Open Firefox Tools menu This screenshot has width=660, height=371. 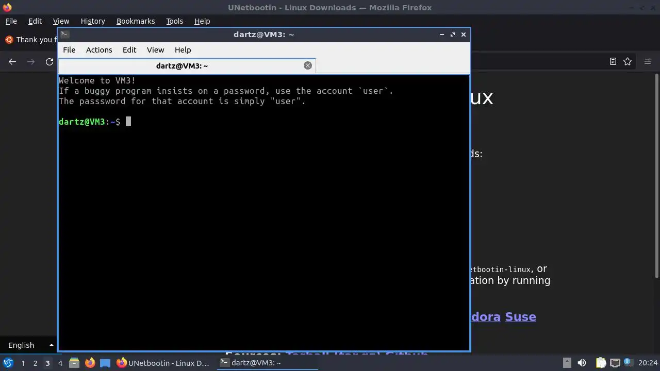coord(174,21)
